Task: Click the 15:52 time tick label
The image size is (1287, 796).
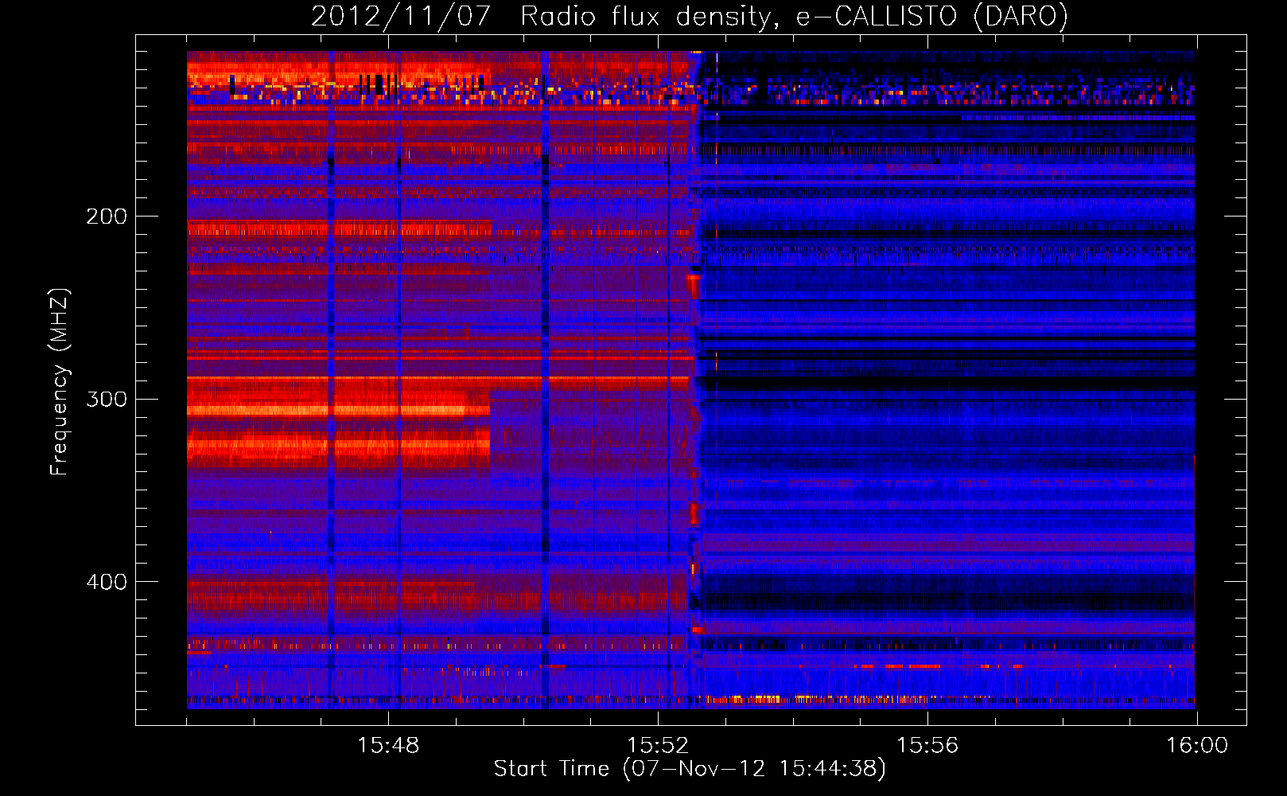Action: pos(658,746)
